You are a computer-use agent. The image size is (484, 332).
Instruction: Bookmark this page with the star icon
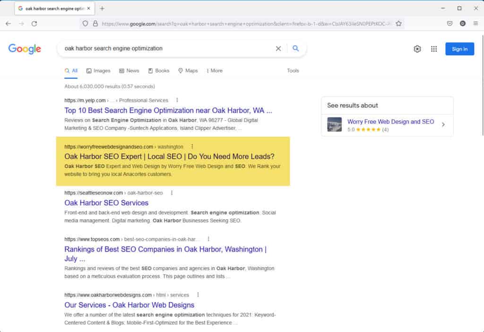(398, 24)
